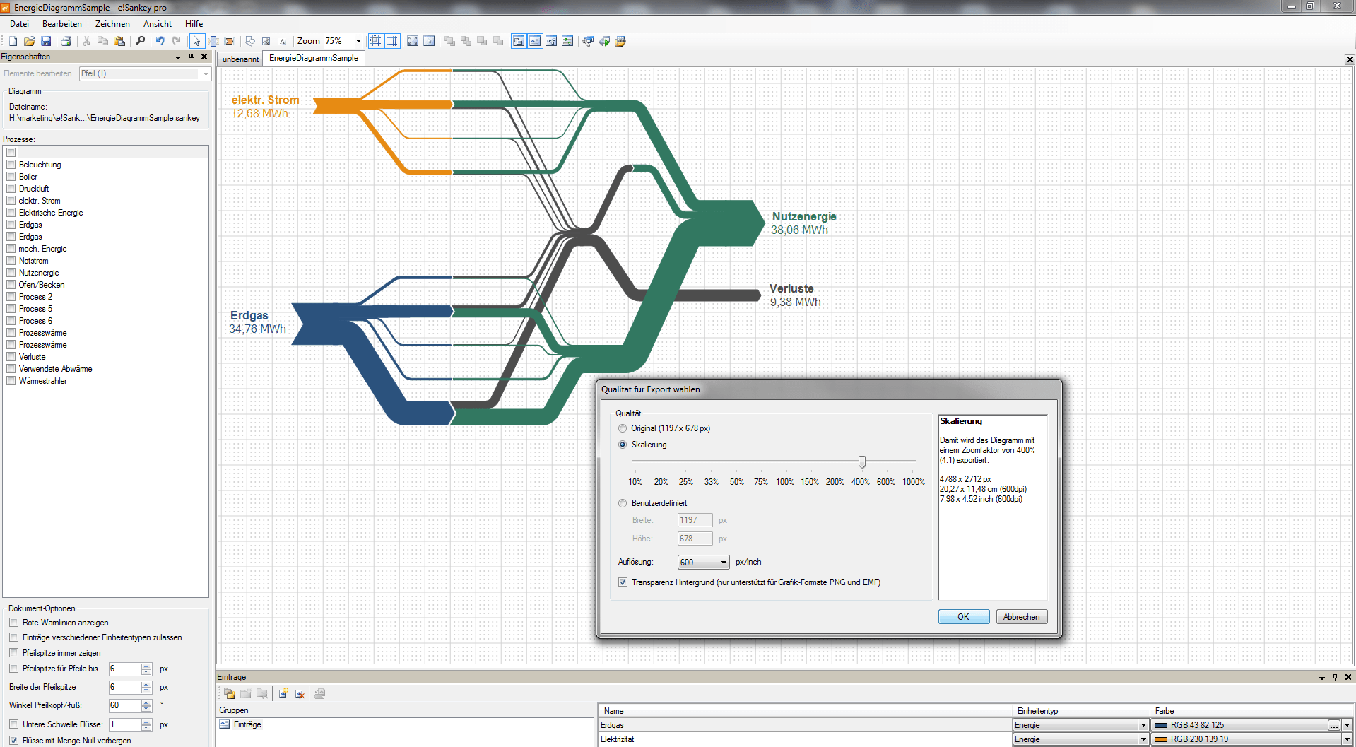The width and height of the screenshot is (1356, 747).
Task: Confirm export quality with OK
Action: tap(964, 617)
